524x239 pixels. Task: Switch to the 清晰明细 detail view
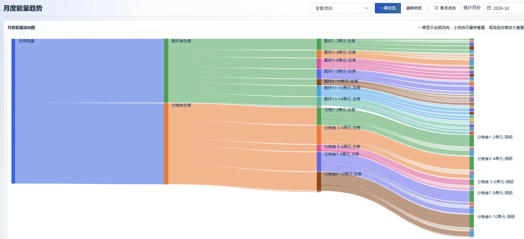(414, 8)
